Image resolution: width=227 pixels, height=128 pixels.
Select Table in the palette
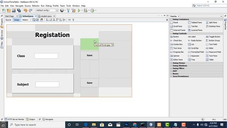click(x=210, y=60)
